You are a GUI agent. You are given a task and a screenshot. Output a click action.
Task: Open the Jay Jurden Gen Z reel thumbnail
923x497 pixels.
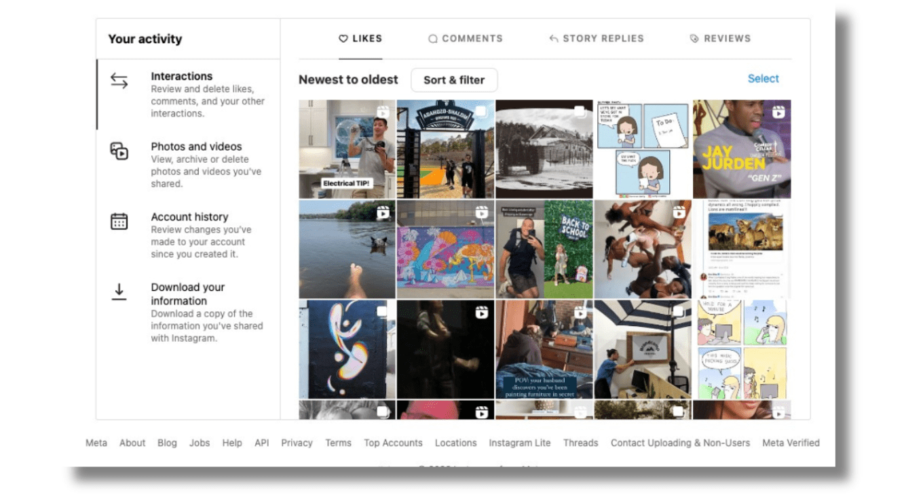coord(741,149)
